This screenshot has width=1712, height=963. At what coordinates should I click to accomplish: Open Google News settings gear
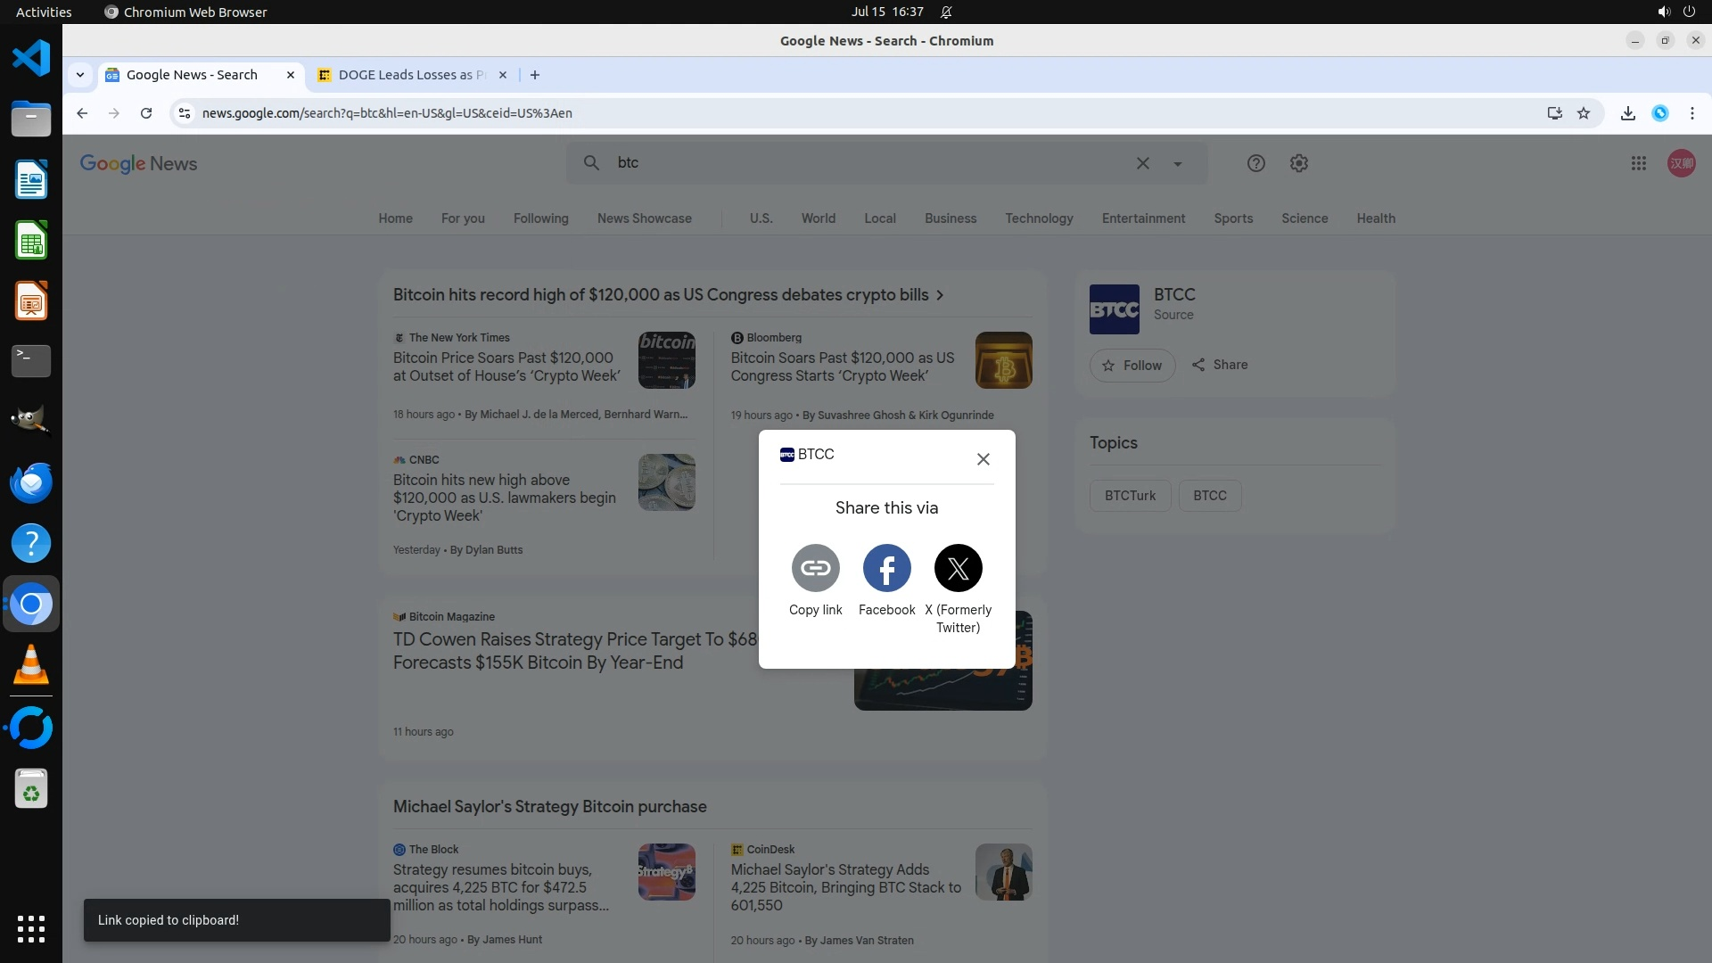[1298, 163]
